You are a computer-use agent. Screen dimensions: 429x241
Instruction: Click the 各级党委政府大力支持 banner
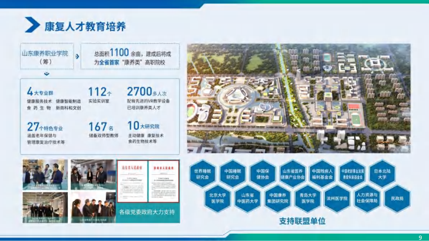pos(147,212)
